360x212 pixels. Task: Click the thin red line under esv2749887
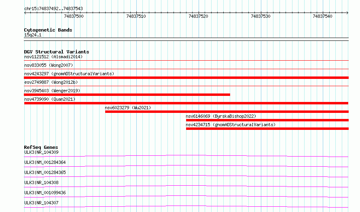click(x=186, y=86)
